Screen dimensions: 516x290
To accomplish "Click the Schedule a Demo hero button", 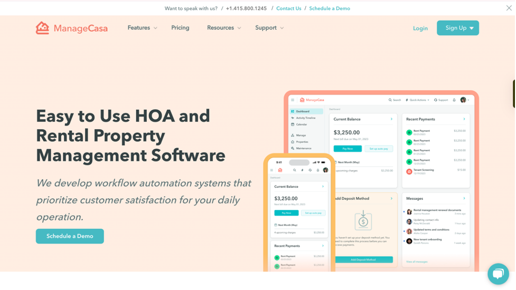I will [x=70, y=236].
